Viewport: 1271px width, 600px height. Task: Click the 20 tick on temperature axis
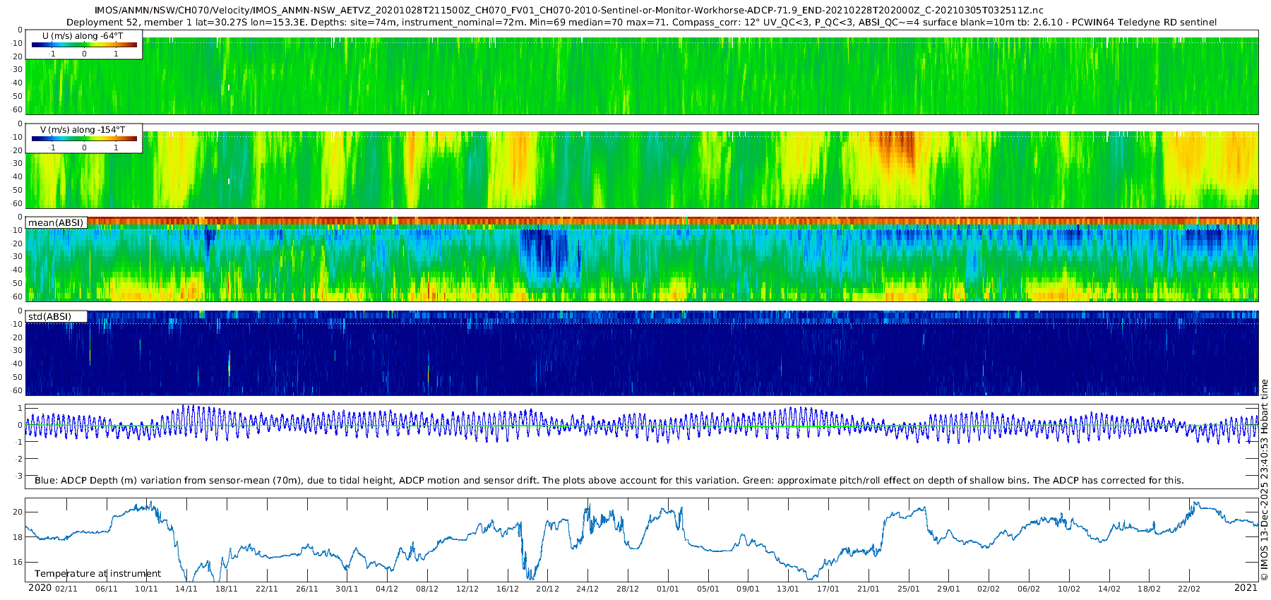(18, 512)
